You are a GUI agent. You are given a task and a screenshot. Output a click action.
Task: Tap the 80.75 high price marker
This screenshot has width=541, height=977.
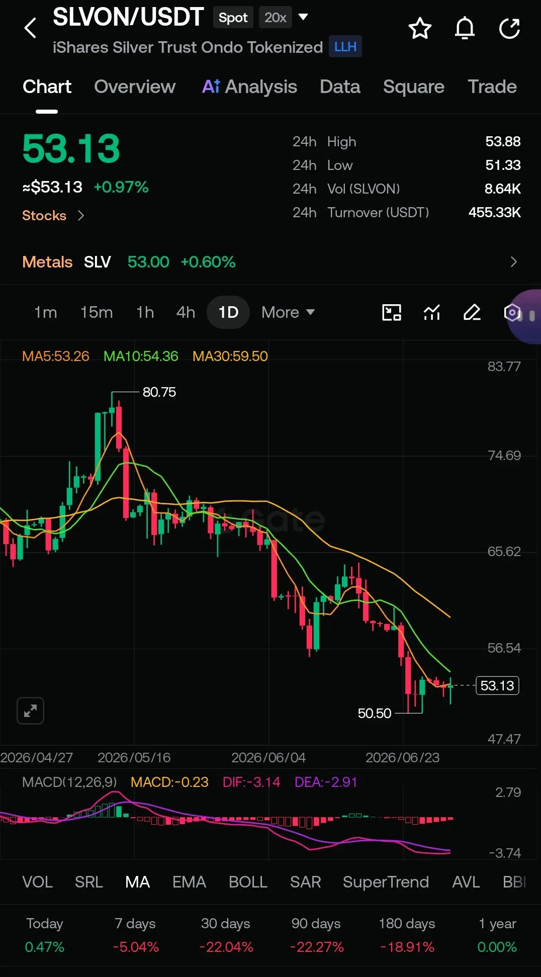pyautogui.click(x=159, y=392)
